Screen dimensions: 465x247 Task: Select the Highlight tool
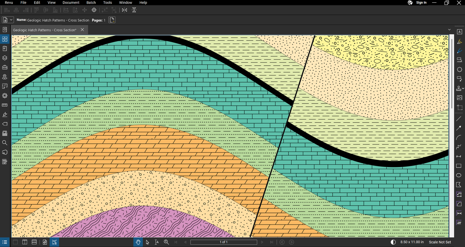tap(459, 41)
